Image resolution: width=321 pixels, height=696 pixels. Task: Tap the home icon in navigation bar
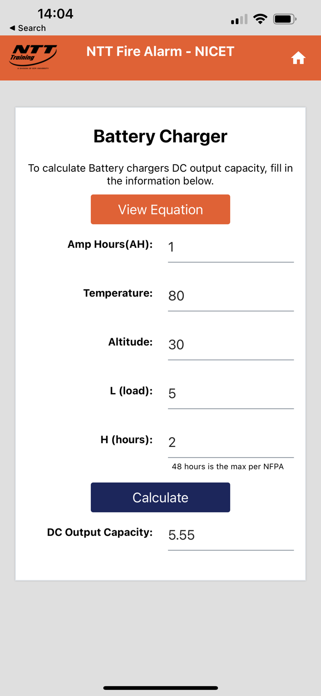(x=299, y=58)
